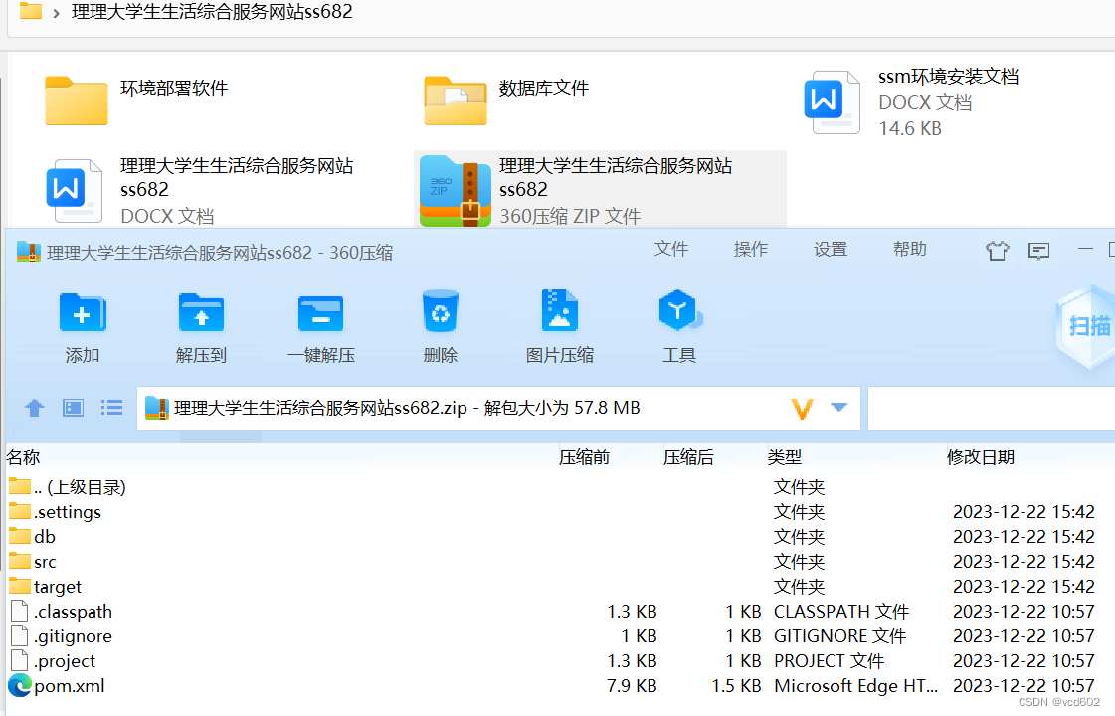1115x716 pixels.
Task: Click the GITIGNORE 文件 type cell
Action: [x=839, y=636]
